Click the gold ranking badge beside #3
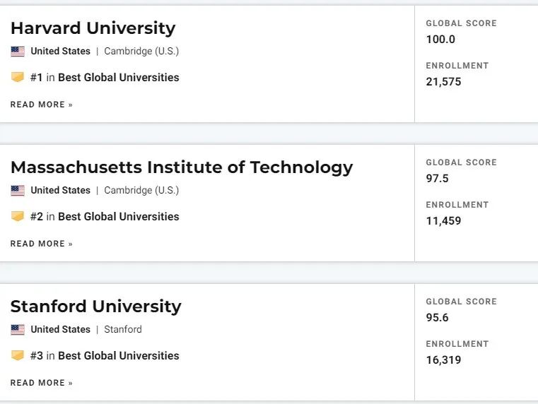This screenshot has height=404, width=538. coord(18,355)
